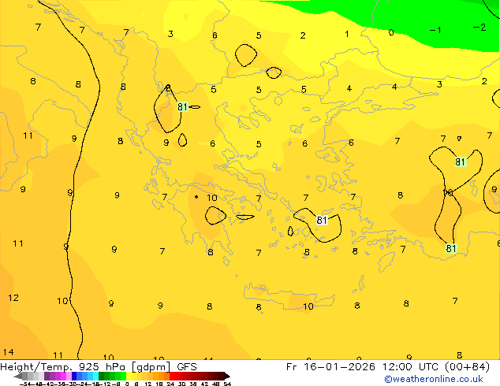Click the -54 value under the legend
The width and height of the screenshot is (500, 386).
click(25, 384)
